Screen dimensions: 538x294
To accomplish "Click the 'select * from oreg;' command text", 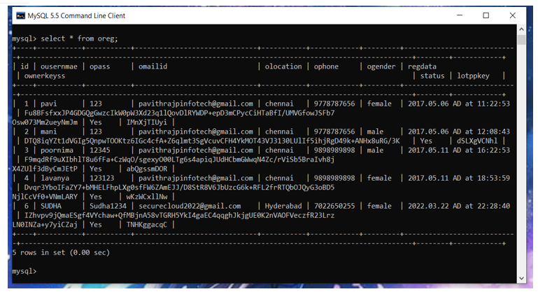I will pos(79,38).
